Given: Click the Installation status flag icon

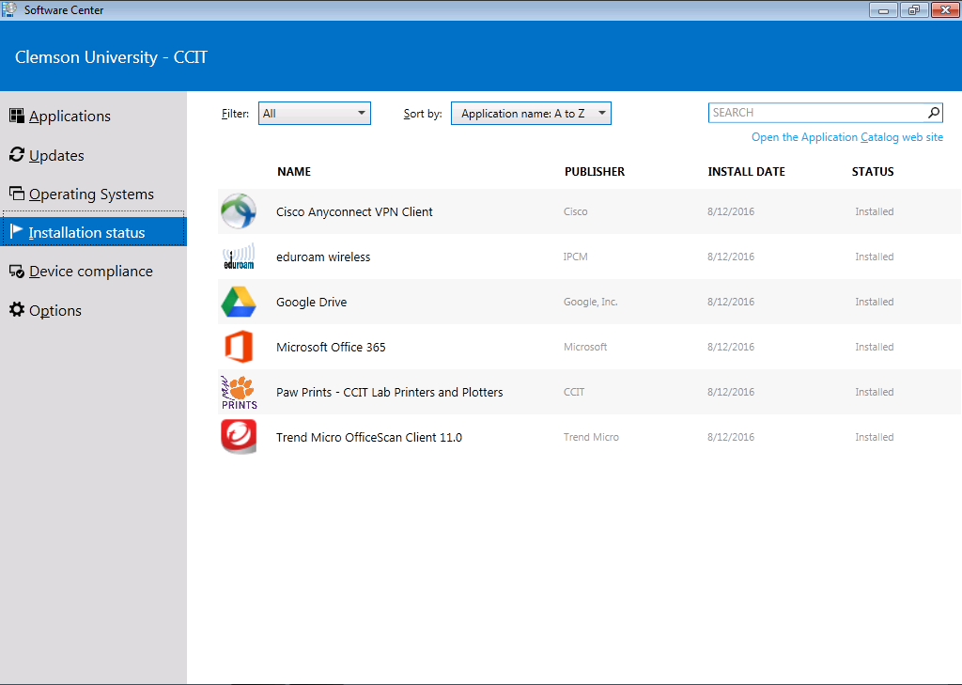Looking at the screenshot, I should click(17, 232).
